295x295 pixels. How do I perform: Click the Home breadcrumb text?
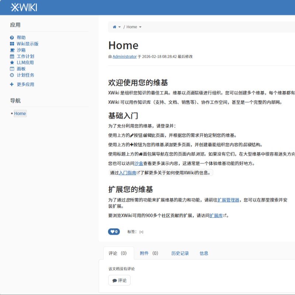click(132, 27)
